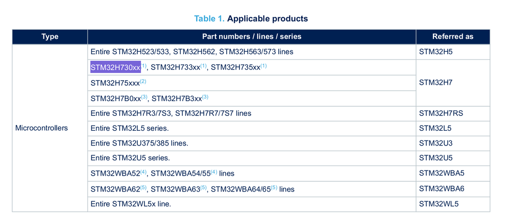Screen dimensions: 510x216
Task: Click the 'Referred as' column header
Action: pyautogui.click(x=453, y=36)
